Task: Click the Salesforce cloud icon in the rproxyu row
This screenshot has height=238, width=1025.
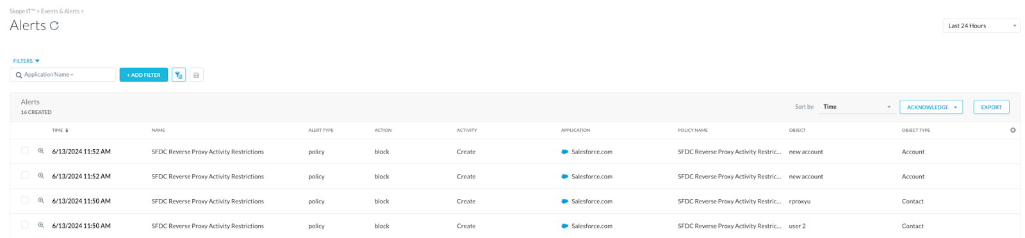Action: [x=564, y=201]
